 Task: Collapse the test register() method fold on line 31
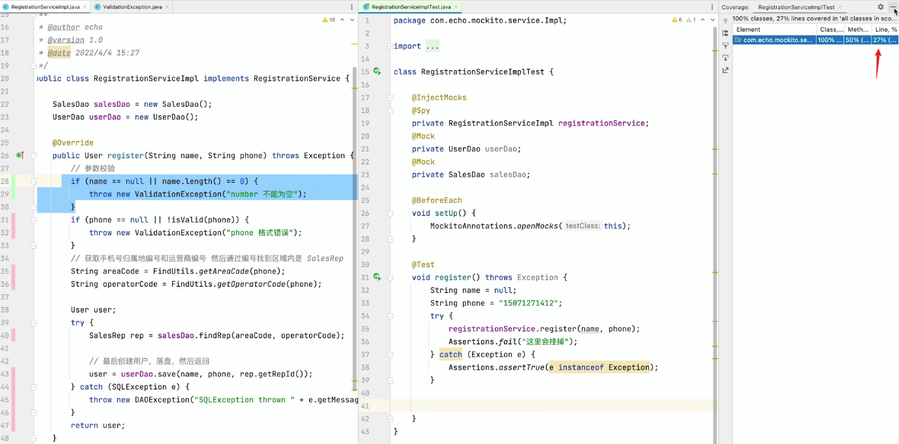[x=390, y=277]
